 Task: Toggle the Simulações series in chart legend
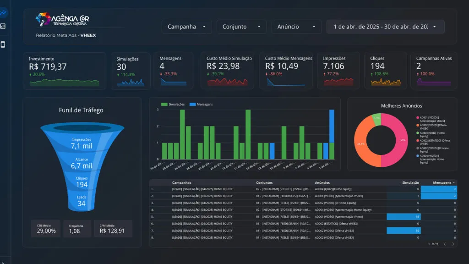click(x=173, y=104)
